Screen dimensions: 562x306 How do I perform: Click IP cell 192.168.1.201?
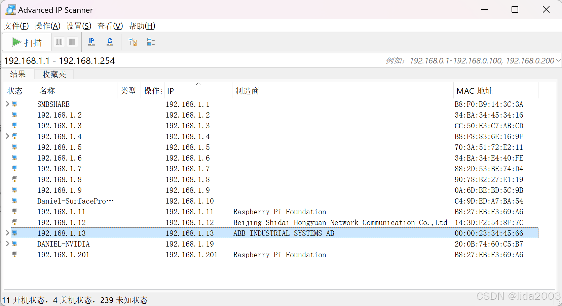click(192, 255)
